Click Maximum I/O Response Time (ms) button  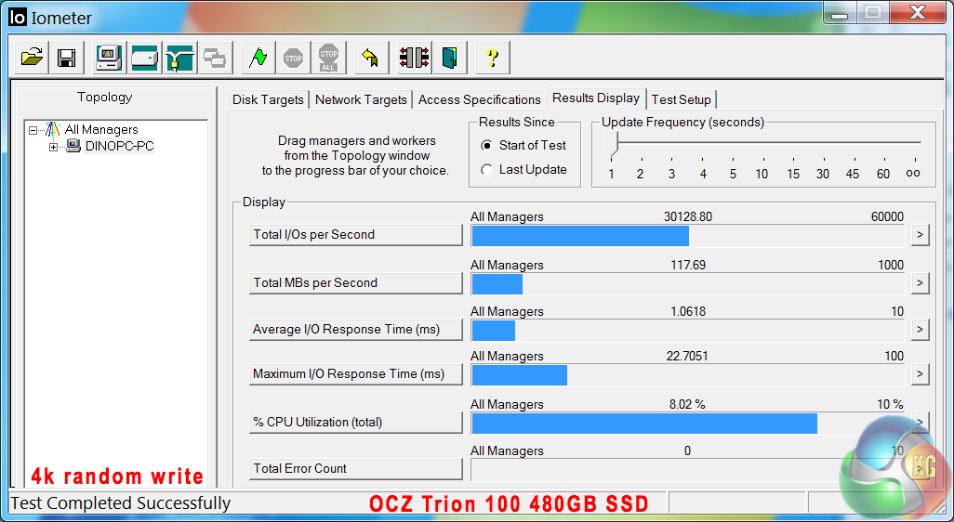pyautogui.click(x=356, y=373)
